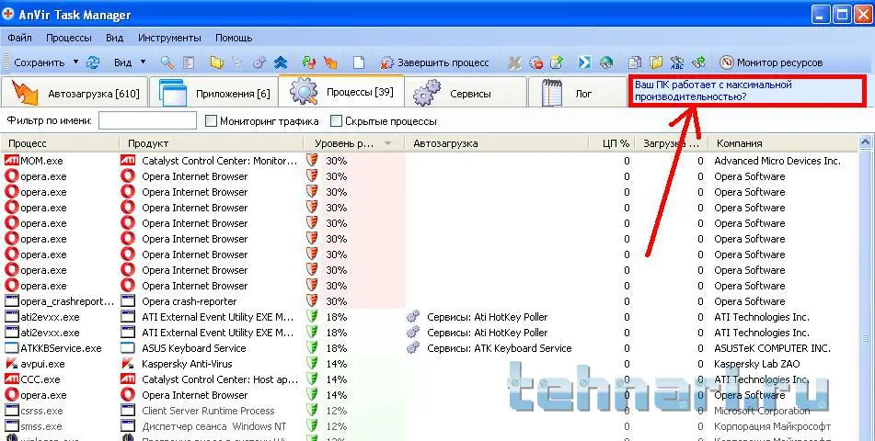875x441 pixels.
Task: Click the green and red arrows toolbar icon
Action: (x=308, y=62)
